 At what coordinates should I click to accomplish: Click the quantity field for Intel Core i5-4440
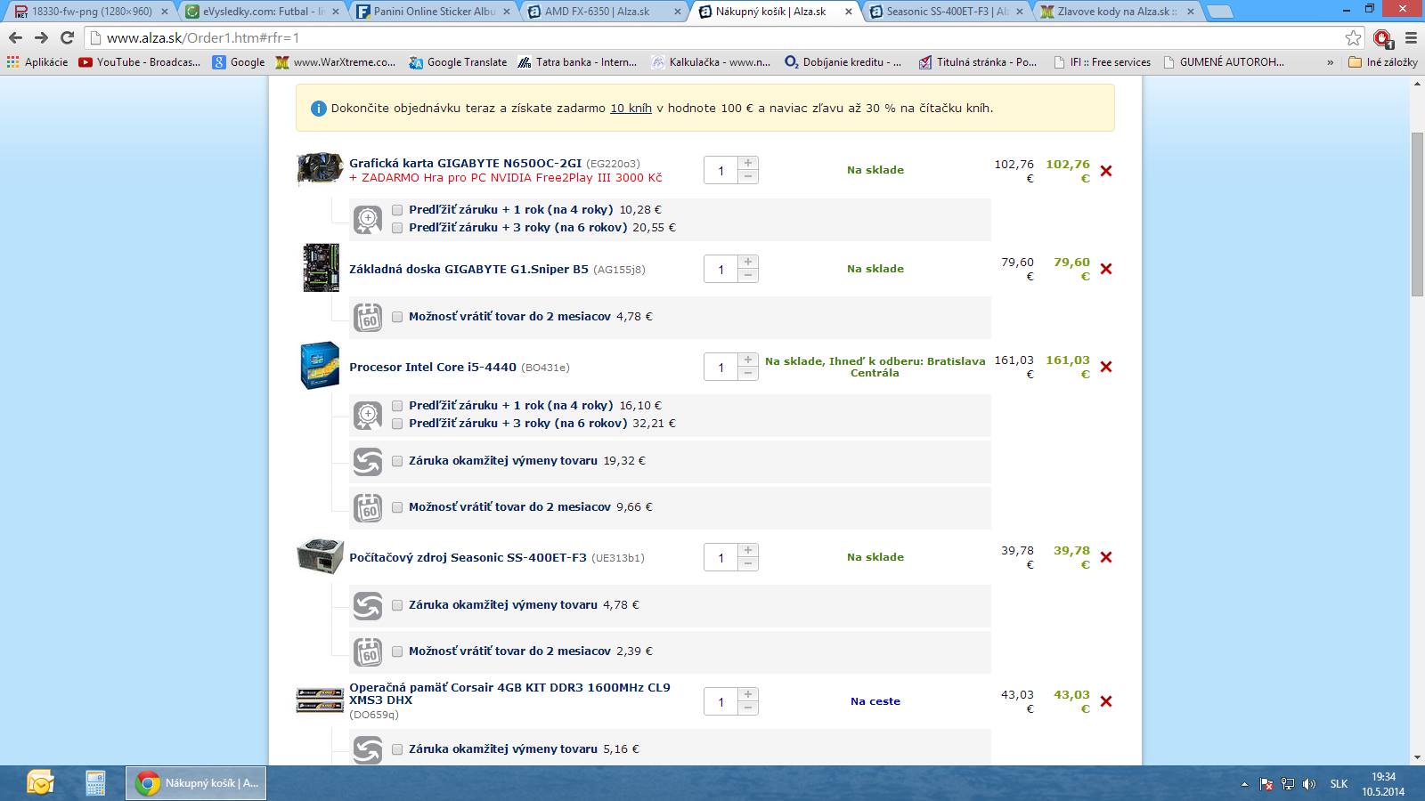point(721,368)
